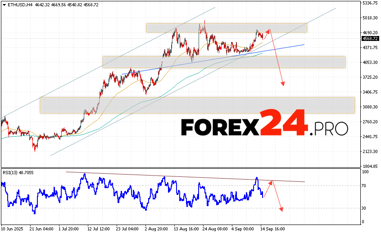The width and height of the screenshot is (381, 234).
Task: Click the small triangle icon before ETHUSD,H4
Action: [x=3, y=4]
